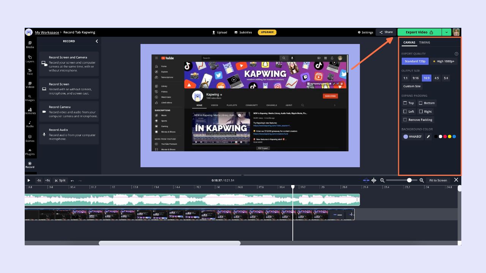Click the zoom in magnifier on timeline

coord(421,180)
